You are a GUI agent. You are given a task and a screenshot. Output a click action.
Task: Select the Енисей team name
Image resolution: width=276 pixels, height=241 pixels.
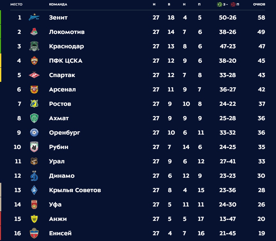click(x=60, y=233)
